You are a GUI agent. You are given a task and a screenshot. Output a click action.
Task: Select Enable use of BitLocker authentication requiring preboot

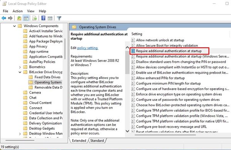[182, 73]
